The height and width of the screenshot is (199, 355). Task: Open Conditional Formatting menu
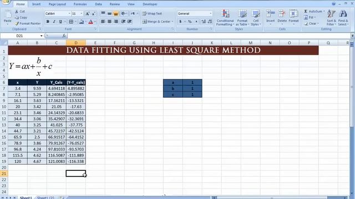click(x=225, y=18)
